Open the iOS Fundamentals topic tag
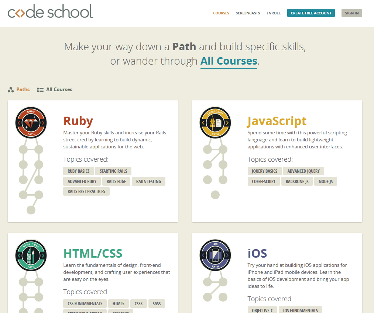 click(x=301, y=310)
